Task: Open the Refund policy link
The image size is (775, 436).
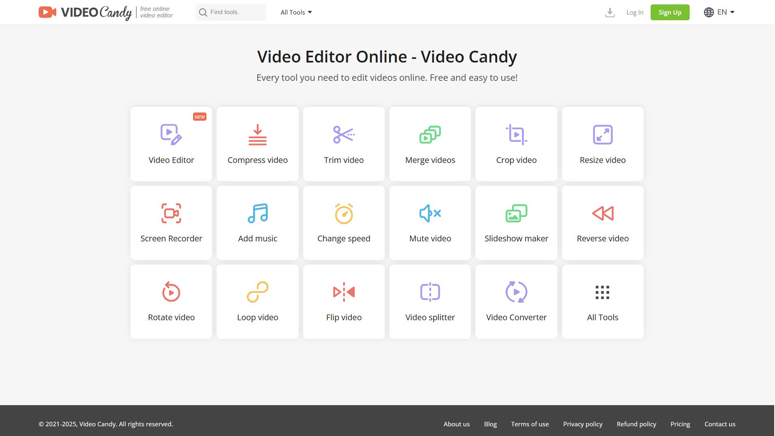Action: (636, 424)
